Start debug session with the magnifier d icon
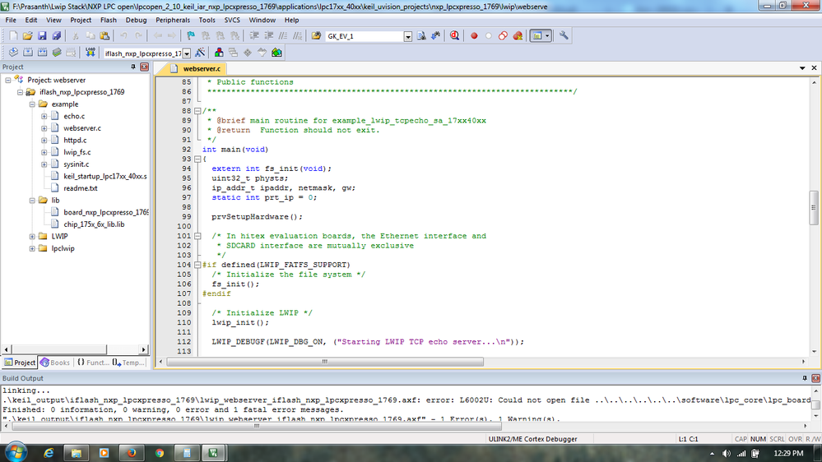 point(454,35)
